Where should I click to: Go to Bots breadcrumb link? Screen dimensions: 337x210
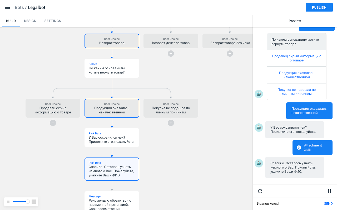coord(19,7)
